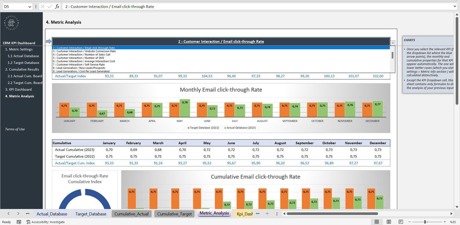Click the macro recording status icon
Viewport: 460px width, 225px height.
click(x=19, y=222)
